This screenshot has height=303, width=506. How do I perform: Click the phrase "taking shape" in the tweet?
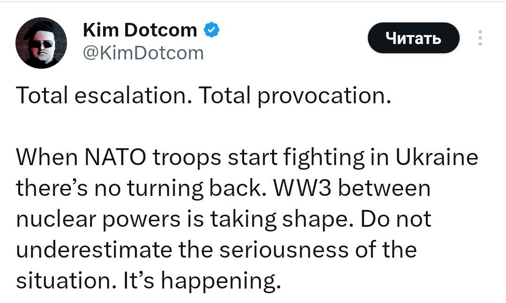coord(283,220)
